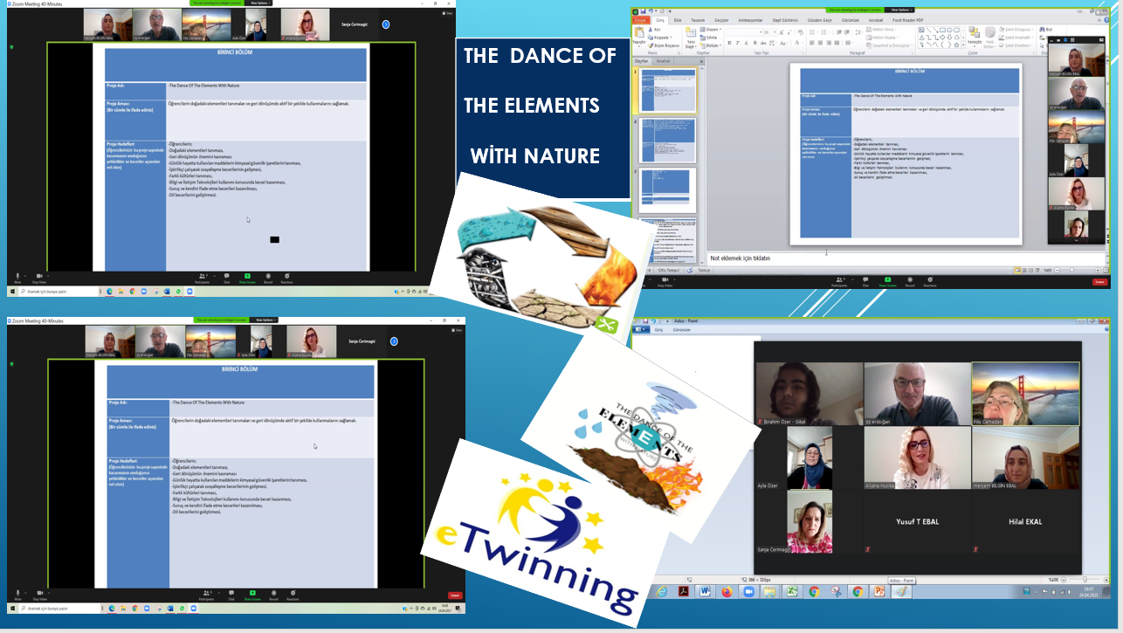Open Zoom from Paint screenshot taskbar

click(x=748, y=592)
